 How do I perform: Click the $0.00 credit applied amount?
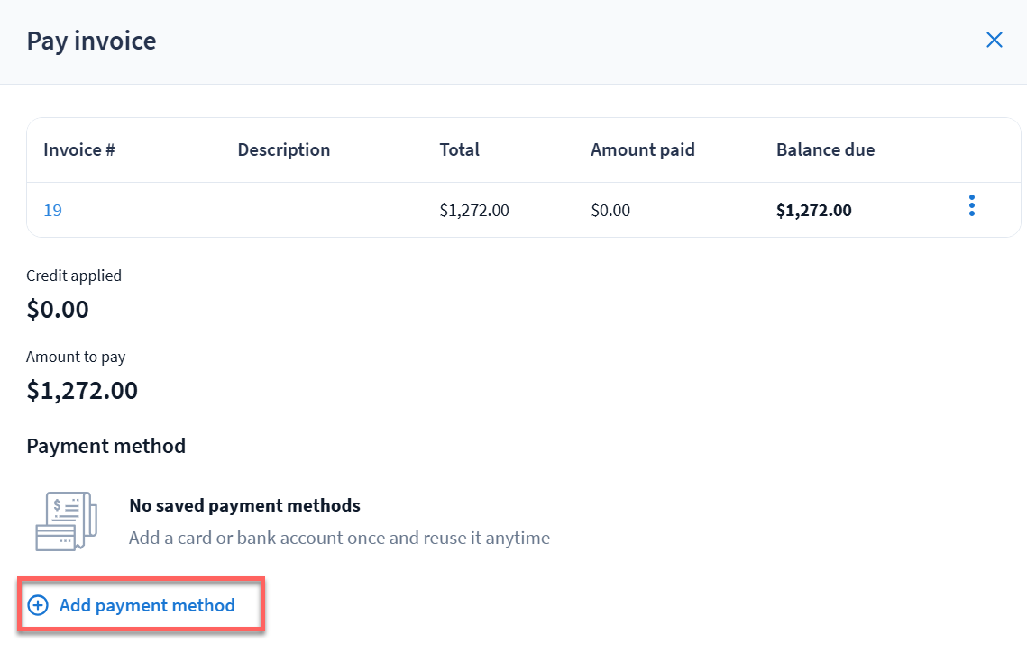tap(58, 310)
